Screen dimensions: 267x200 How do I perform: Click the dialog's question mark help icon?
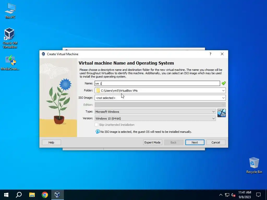[x=210, y=54]
